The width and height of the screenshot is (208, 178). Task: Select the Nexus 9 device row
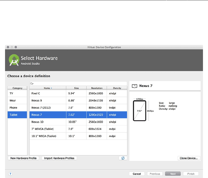(78, 100)
